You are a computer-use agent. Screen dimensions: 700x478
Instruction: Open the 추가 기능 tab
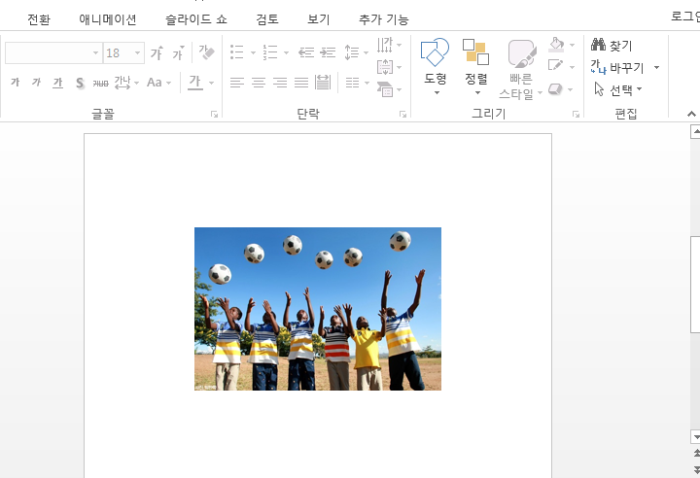click(x=383, y=19)
